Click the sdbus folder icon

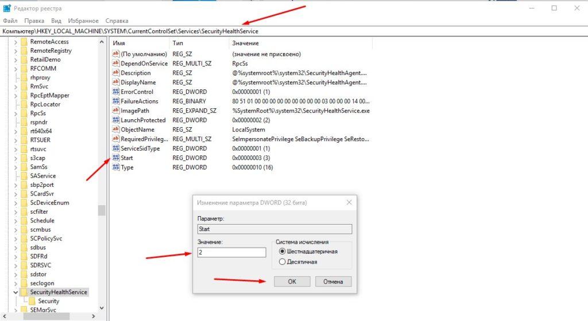pyautogui.click(x=24, y=247)
